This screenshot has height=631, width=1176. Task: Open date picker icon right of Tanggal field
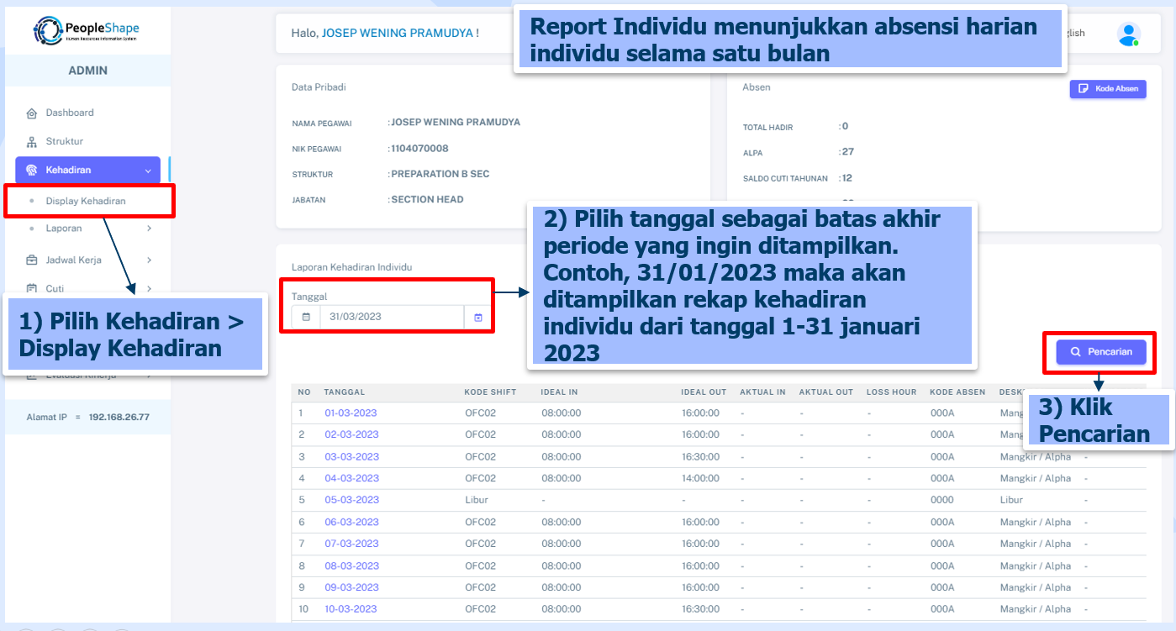[477, 317]
